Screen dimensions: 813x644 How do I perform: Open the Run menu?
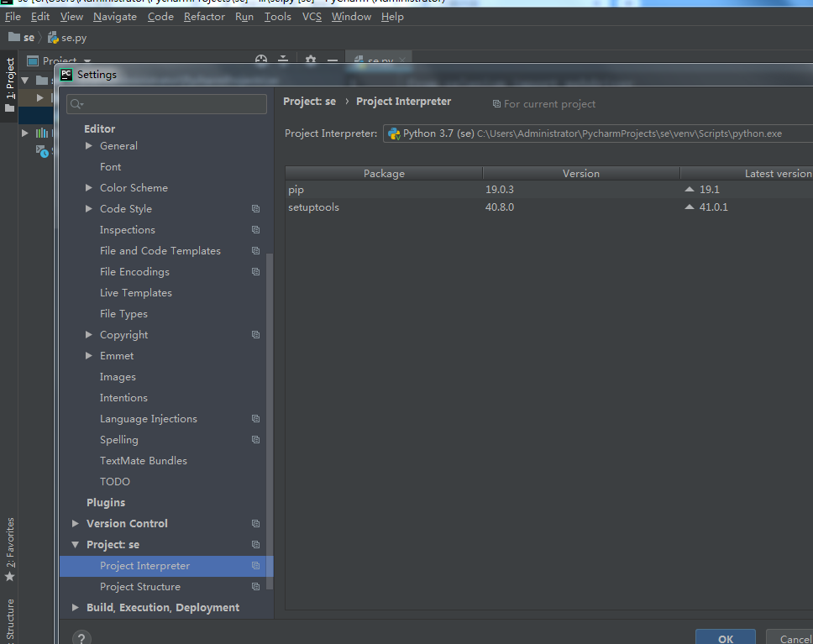[244, 17]
